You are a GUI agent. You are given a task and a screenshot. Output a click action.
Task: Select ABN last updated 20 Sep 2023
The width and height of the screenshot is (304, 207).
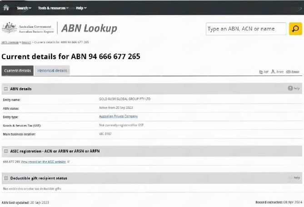click(x=25, y=202)
